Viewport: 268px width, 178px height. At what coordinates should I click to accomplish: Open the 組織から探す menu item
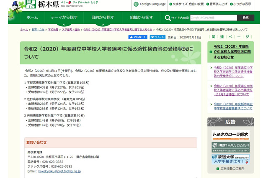pyautogui.click(x=142, y=18)
